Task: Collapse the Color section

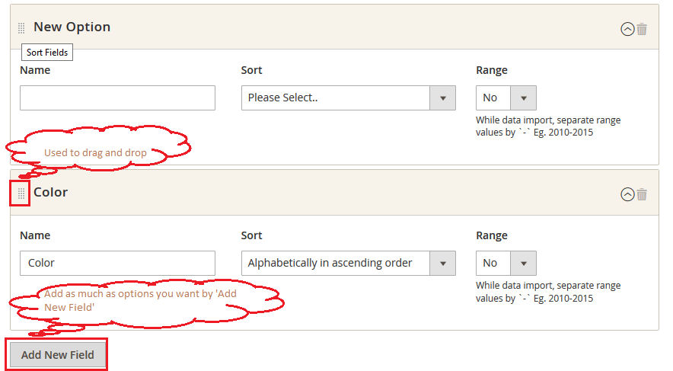Action: (x=627, y=194)
